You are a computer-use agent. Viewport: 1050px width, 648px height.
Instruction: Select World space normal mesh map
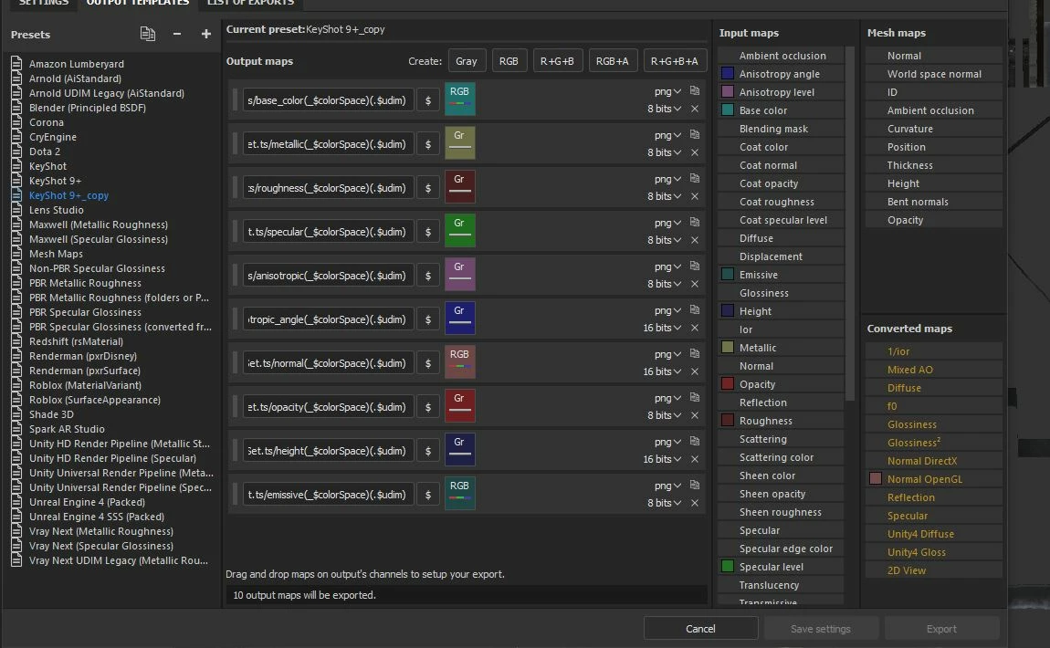[933, 74]
